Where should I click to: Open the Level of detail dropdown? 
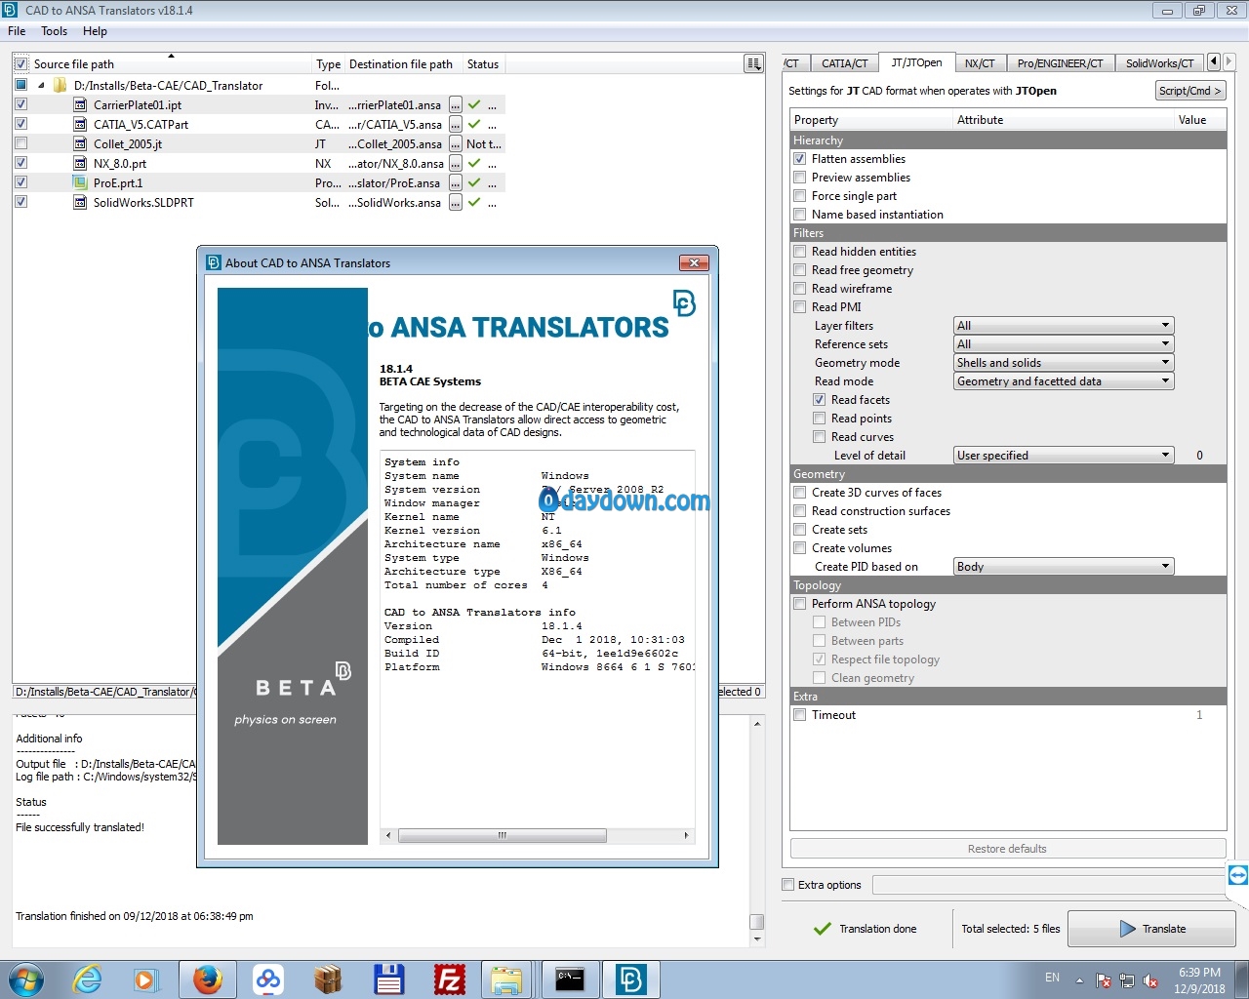point(1064,456)
